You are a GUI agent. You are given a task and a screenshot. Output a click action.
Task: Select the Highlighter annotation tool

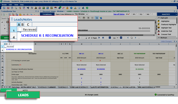click(x=165, y=21)
